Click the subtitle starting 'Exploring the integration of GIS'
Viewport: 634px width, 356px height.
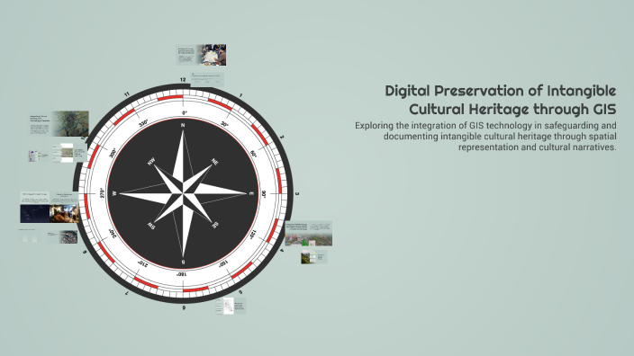[x=485, y=137]
